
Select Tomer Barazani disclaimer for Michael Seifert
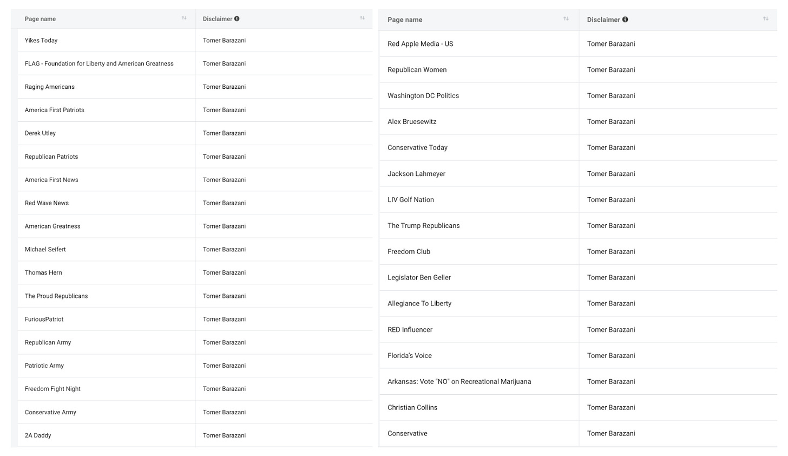224,250
